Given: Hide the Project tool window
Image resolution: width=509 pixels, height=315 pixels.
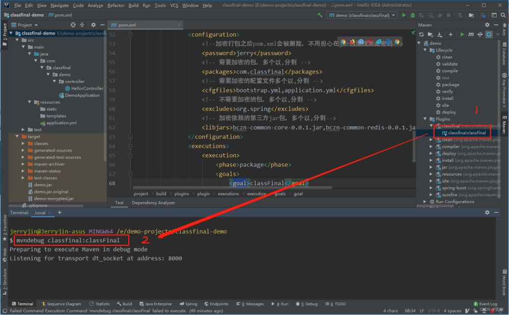Looking at the screenshot, I should click(102, 25).
